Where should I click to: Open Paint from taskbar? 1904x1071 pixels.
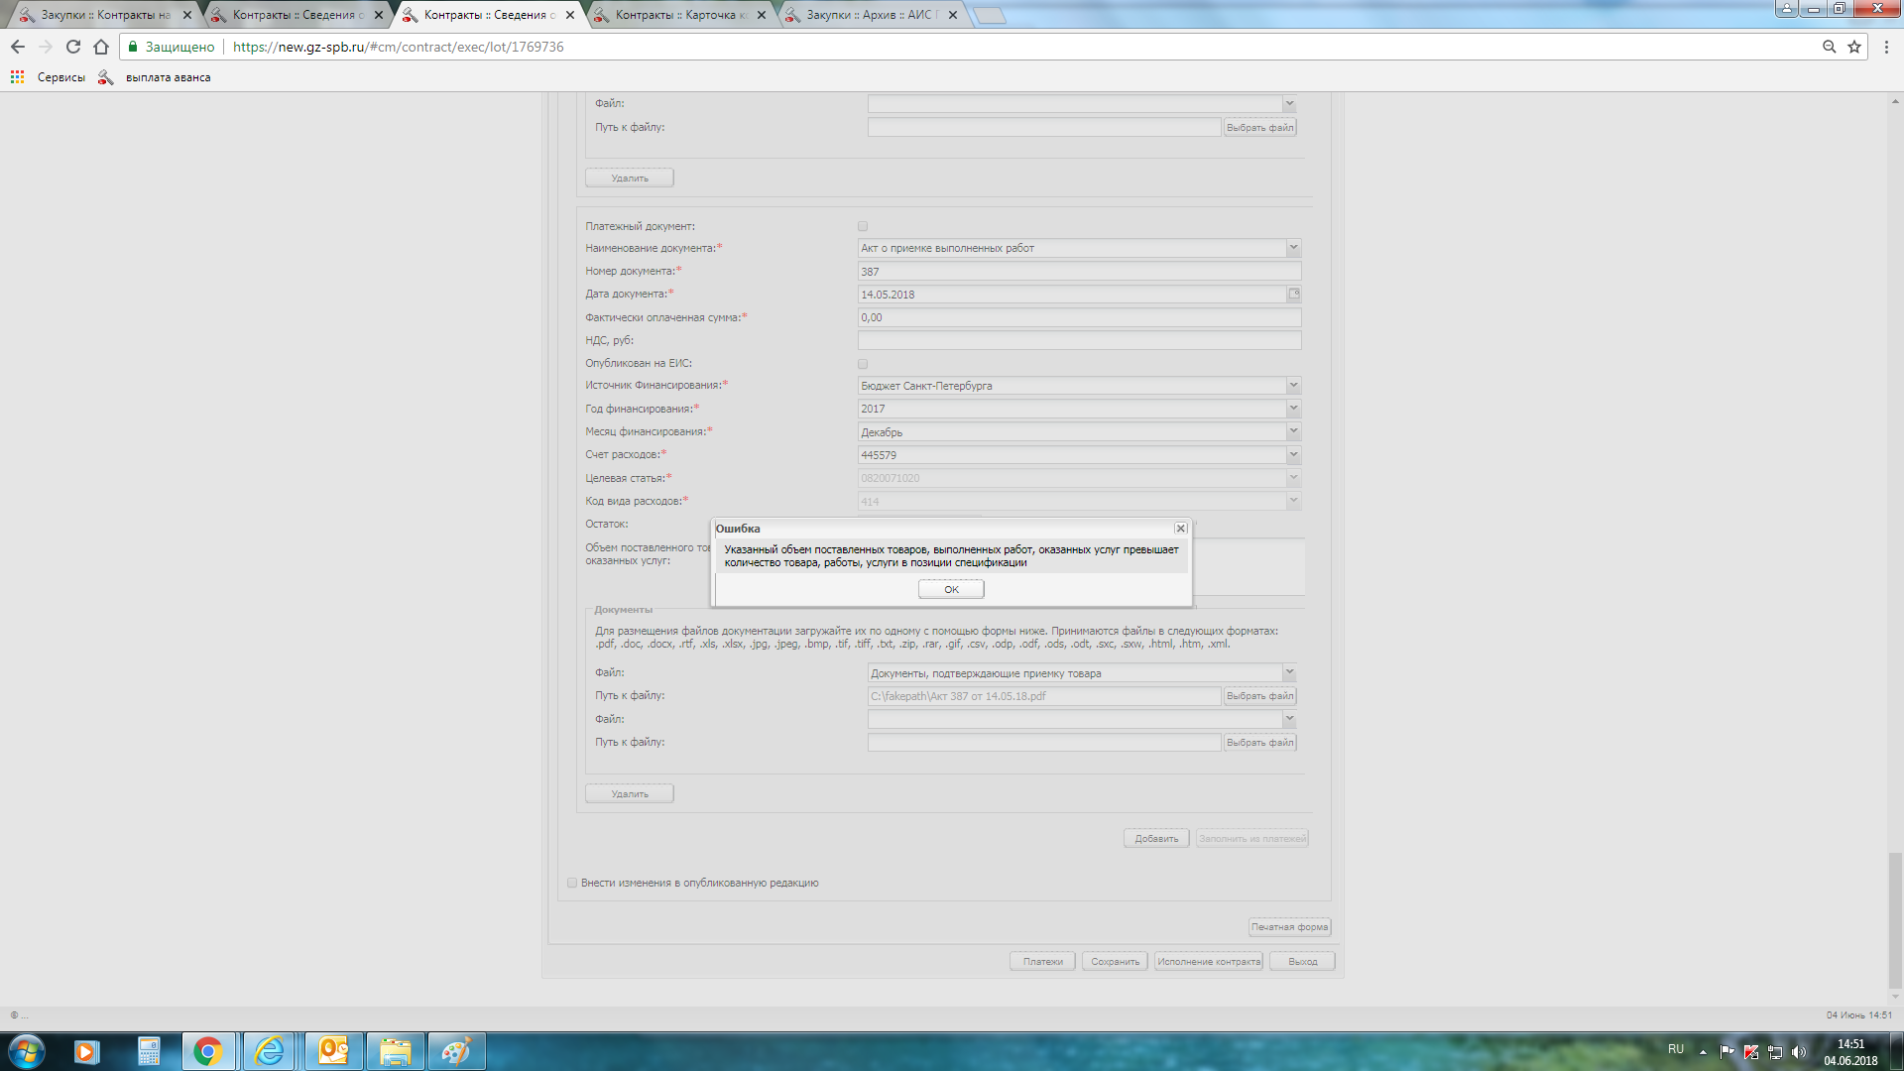coord(456,1051)
